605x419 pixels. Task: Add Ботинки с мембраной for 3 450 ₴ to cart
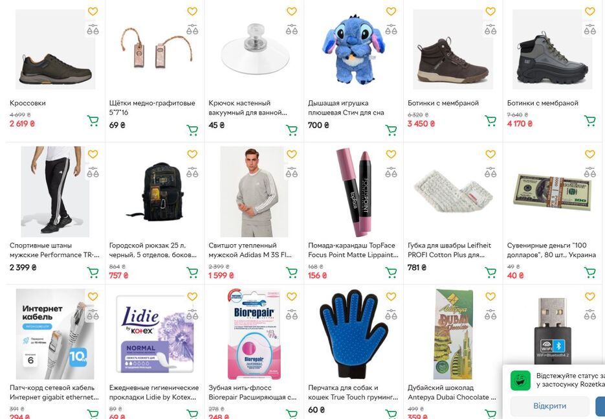tap(490, 121)
